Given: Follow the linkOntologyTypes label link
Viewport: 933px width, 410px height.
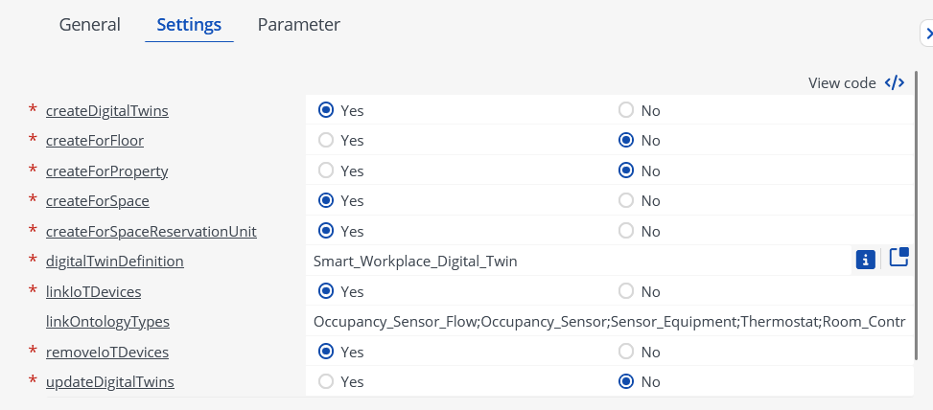Looking at the screenshot, I should click(107, 322).
